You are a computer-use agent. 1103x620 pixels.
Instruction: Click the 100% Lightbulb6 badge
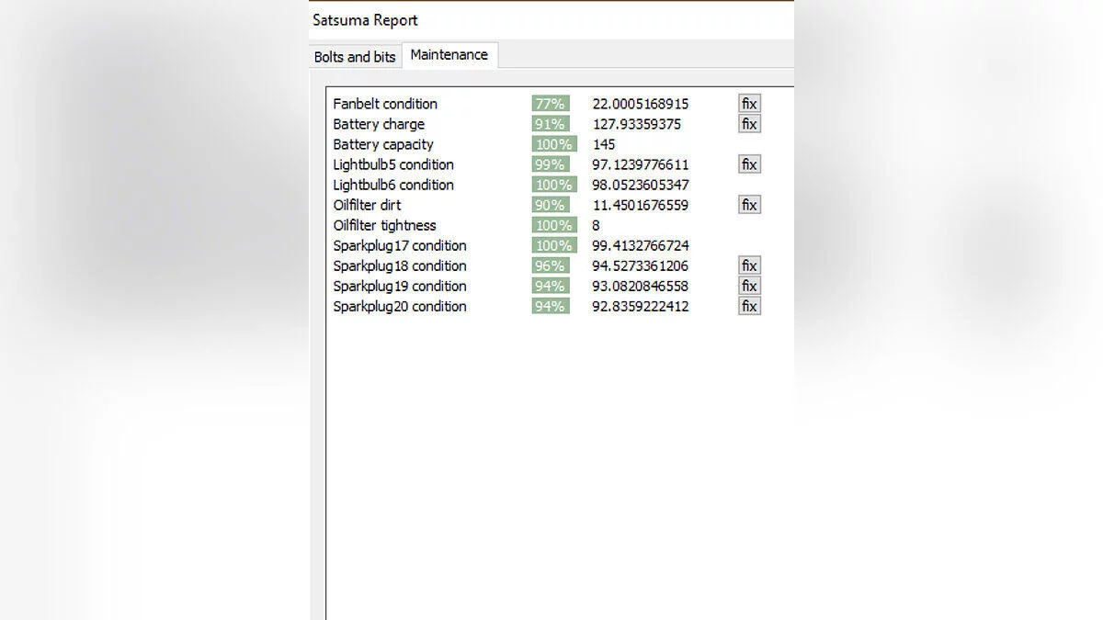pyautogui.click(x=554, y=185)
